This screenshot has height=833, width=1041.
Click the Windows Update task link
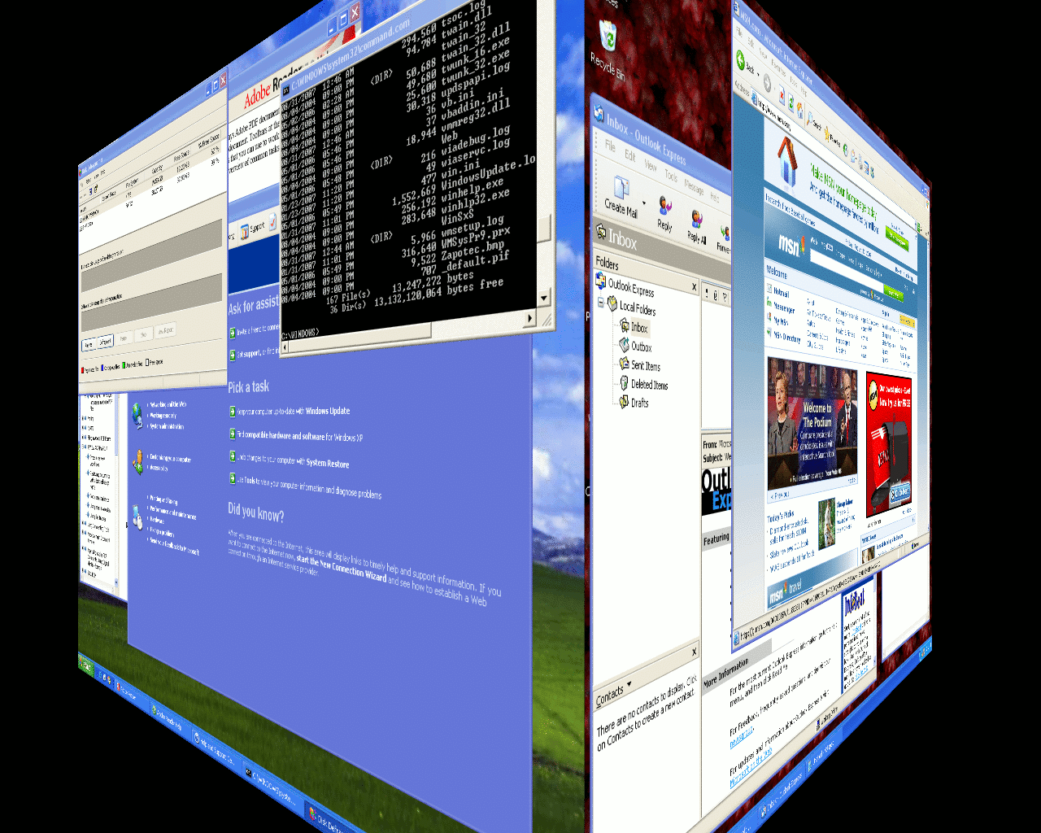click(328, 411)
